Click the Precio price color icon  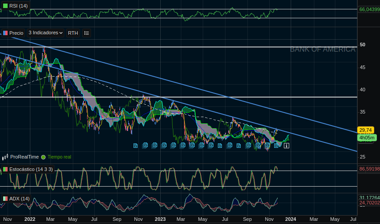point(5,33)
